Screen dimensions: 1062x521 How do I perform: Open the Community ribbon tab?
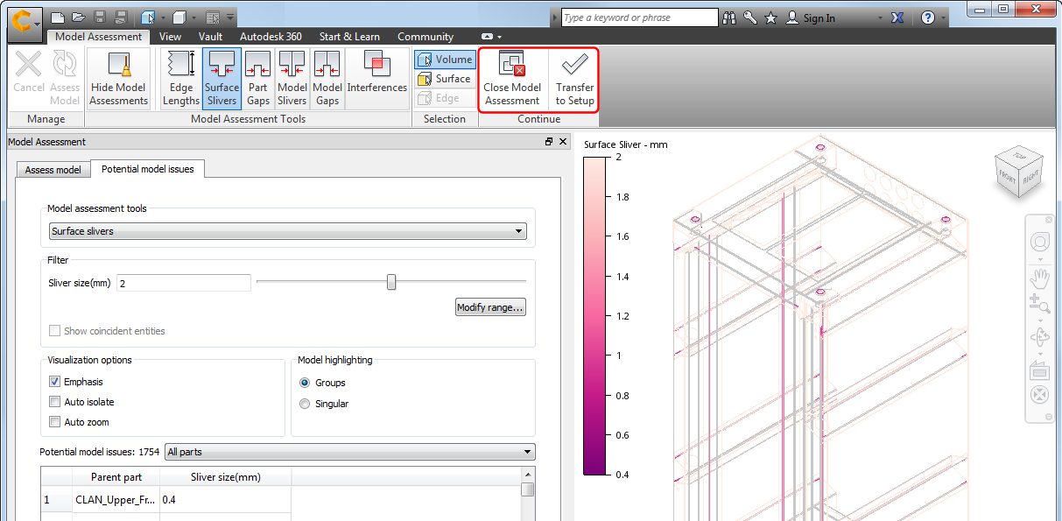point(426,37)
